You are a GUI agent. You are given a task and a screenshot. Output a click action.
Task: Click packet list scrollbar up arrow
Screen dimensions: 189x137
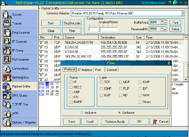point(186,37)
